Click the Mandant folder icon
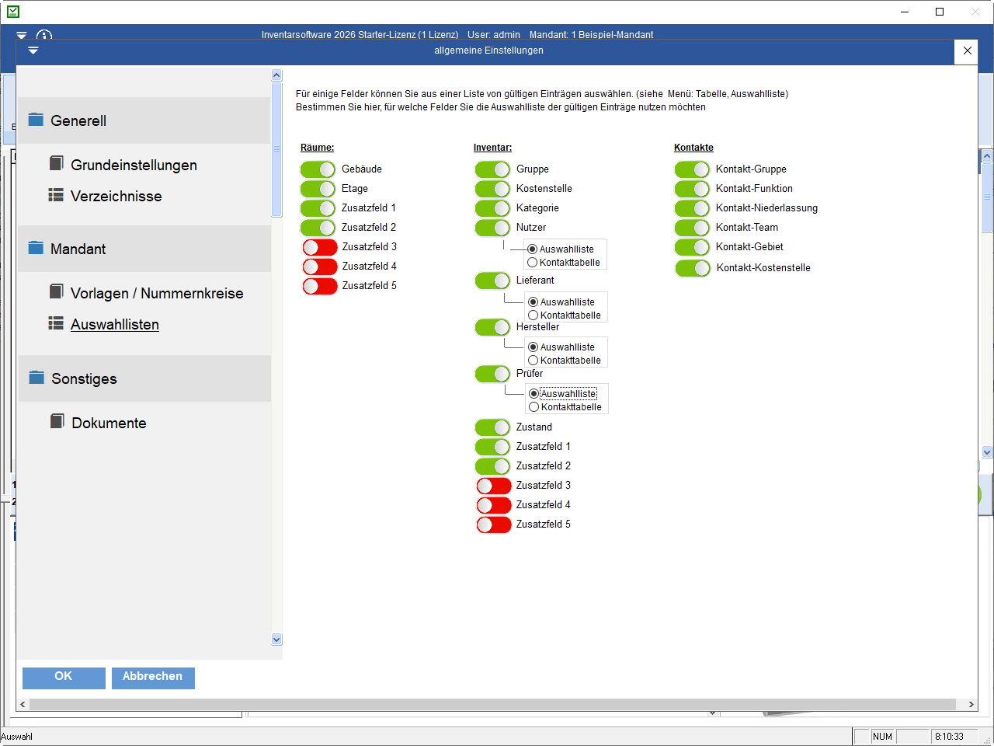 tap(36, 248)
